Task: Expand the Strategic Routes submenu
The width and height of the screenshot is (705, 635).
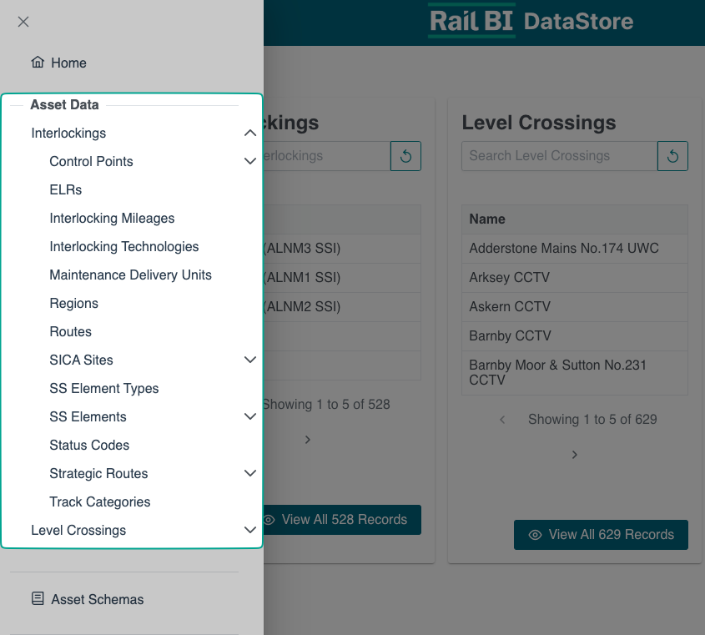Action: (x=249, y=474)
